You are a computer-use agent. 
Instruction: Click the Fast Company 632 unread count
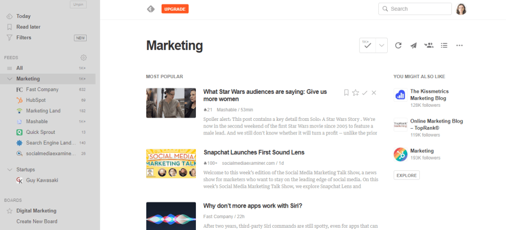pyautogui.click(x=82, y=89)
